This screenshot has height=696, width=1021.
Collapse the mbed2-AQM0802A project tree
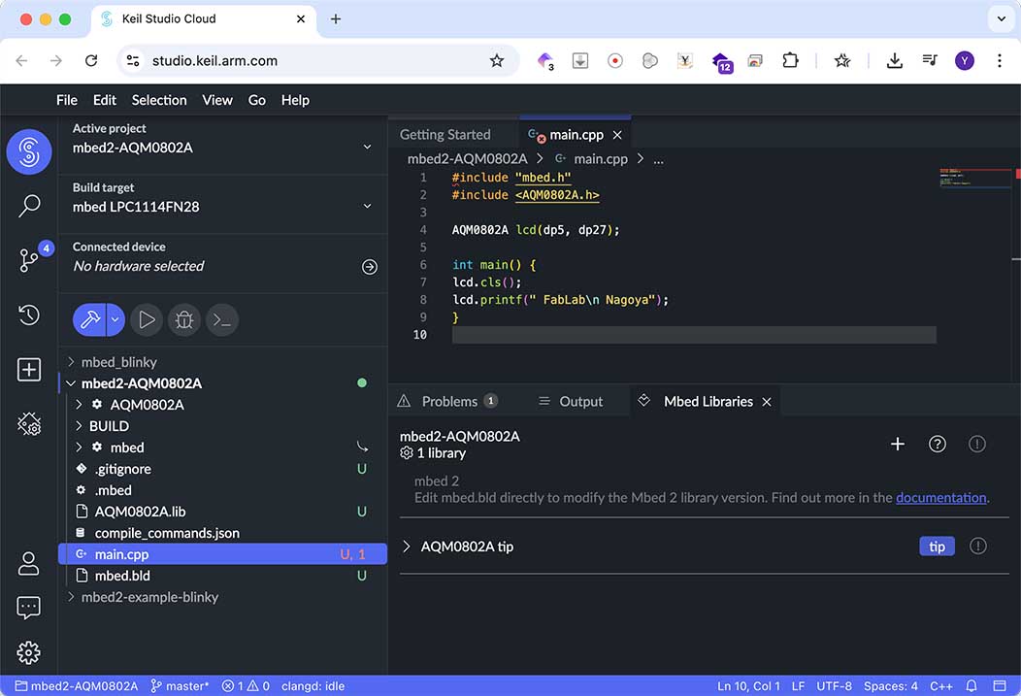click(70, 382)
